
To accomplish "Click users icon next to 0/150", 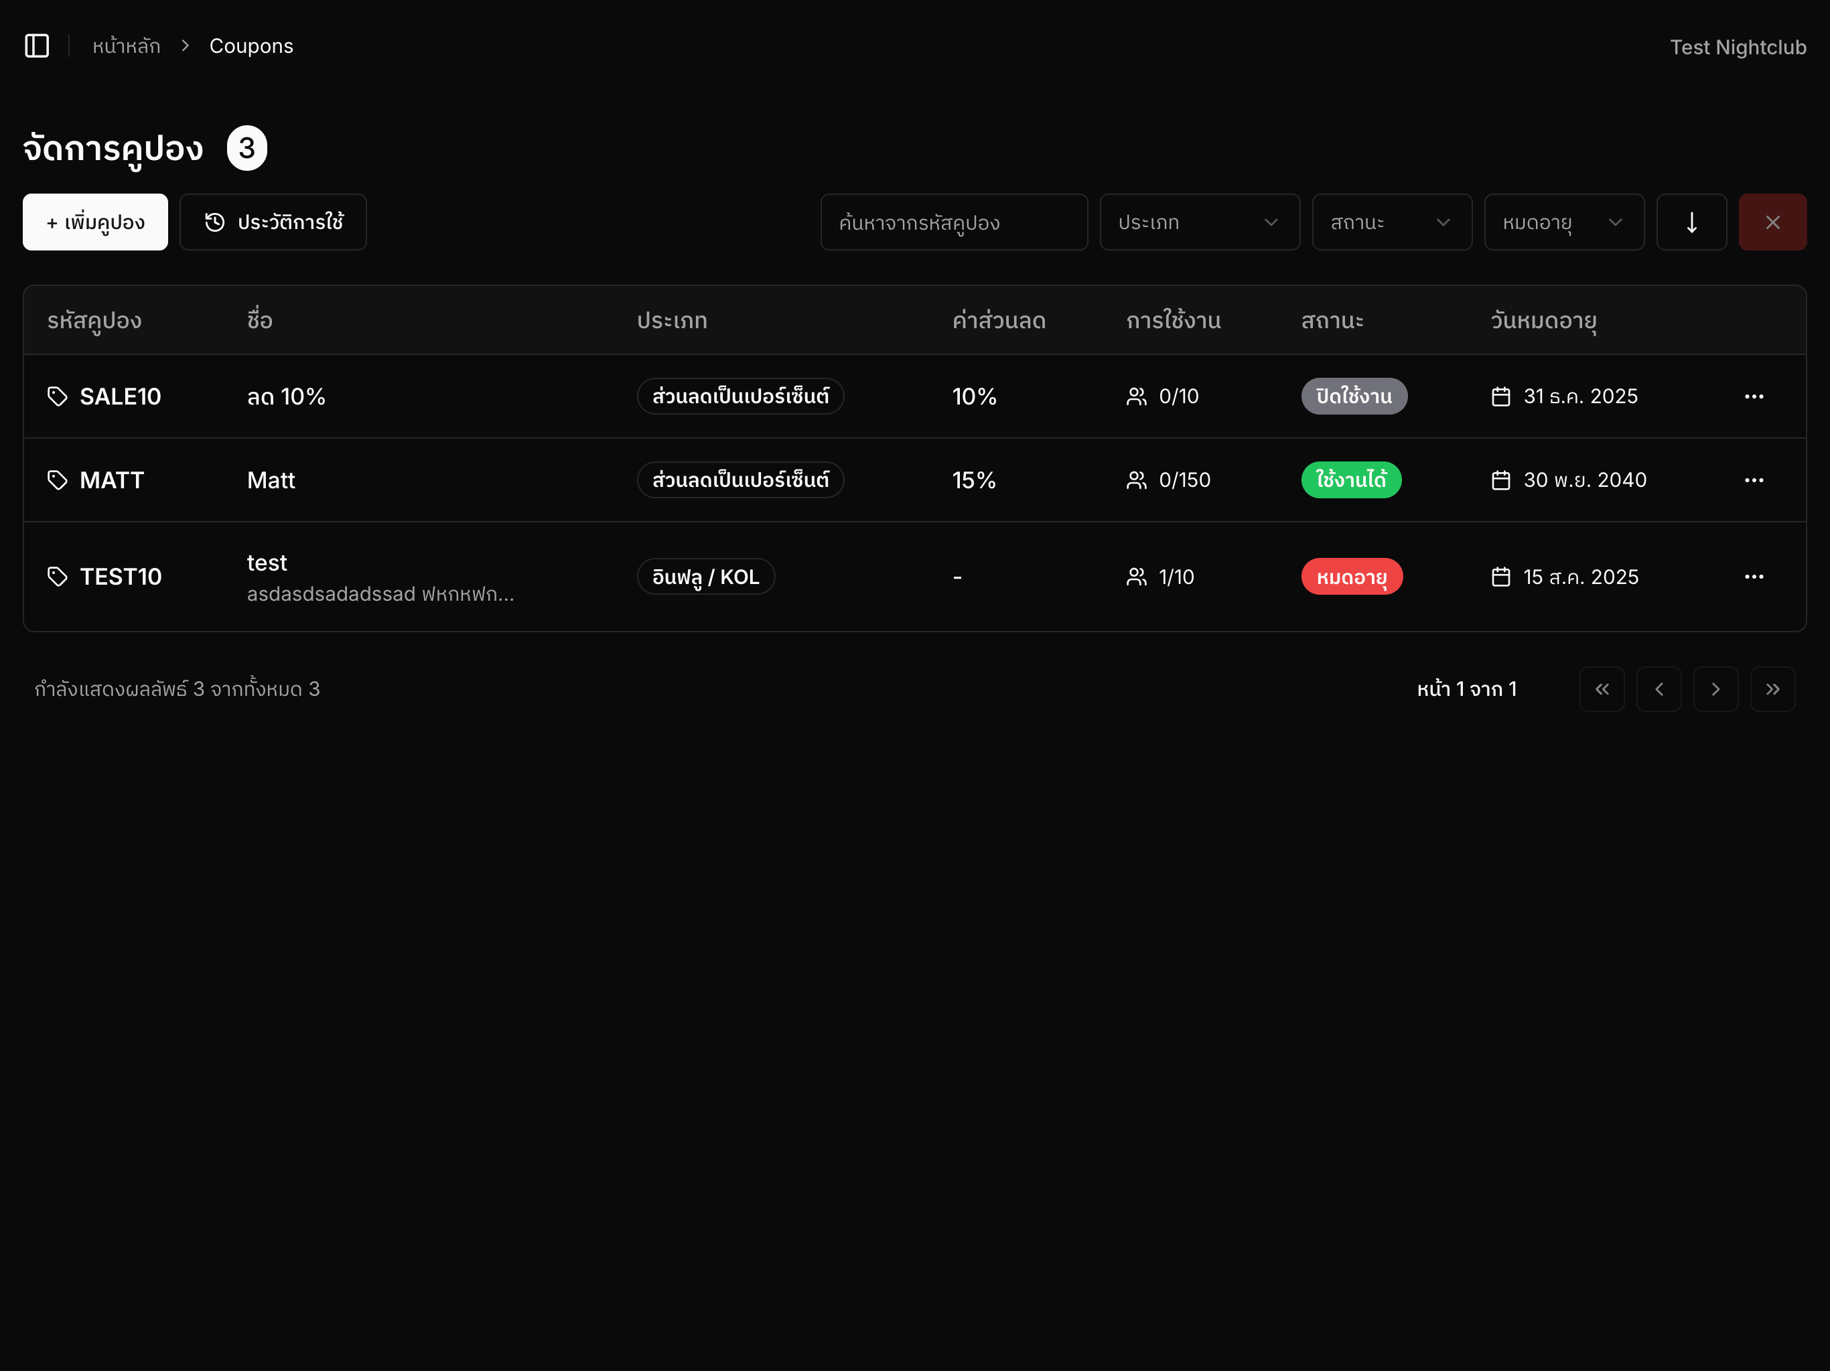I will click(1137, 480).
